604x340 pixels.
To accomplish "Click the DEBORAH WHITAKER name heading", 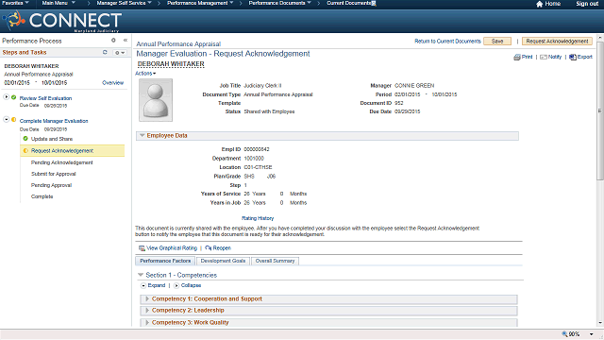I will (x=171, y=64).
